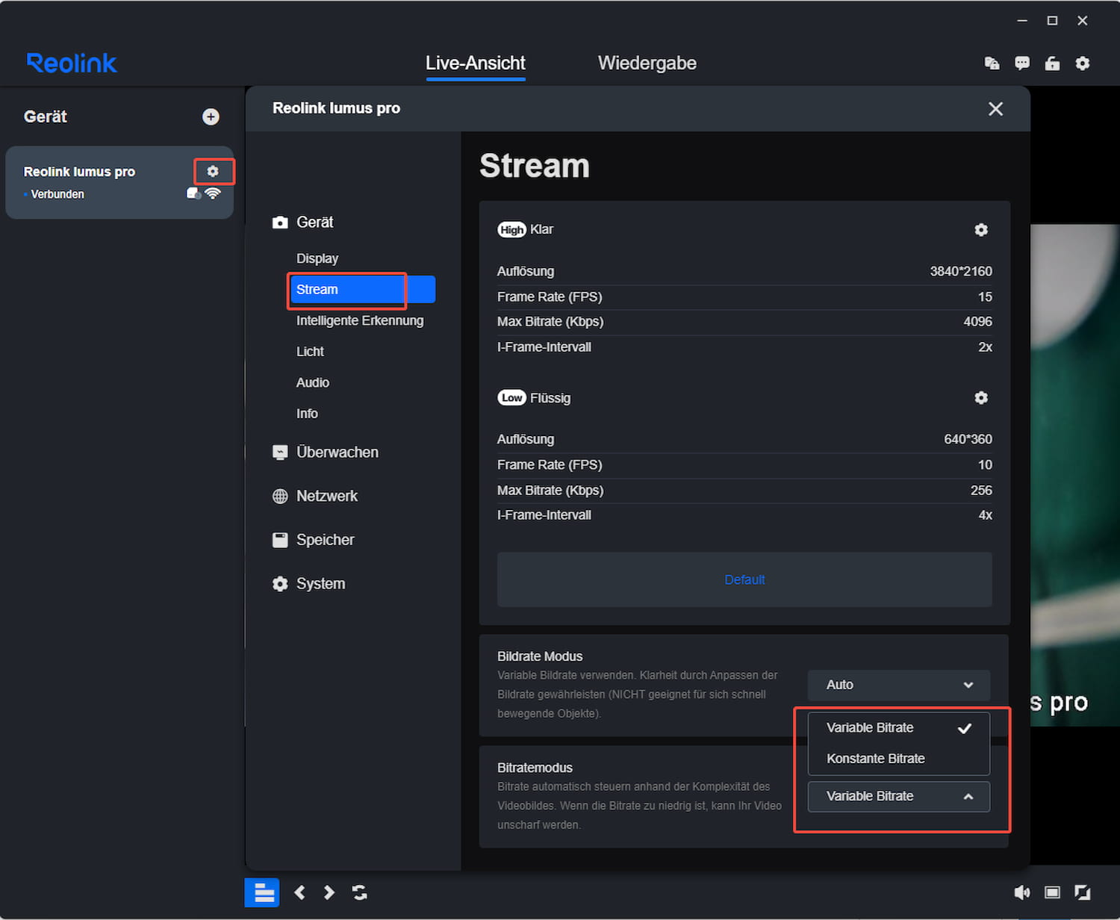Expand the Gerät settings section

coord(303,223)
